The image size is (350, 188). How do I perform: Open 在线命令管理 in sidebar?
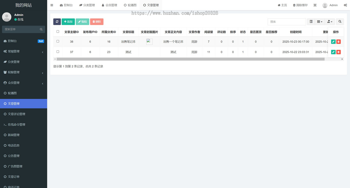coord(23,124)
